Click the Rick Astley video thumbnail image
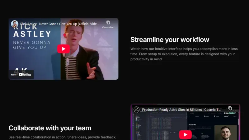249x140 pixels. click(63, 49)
